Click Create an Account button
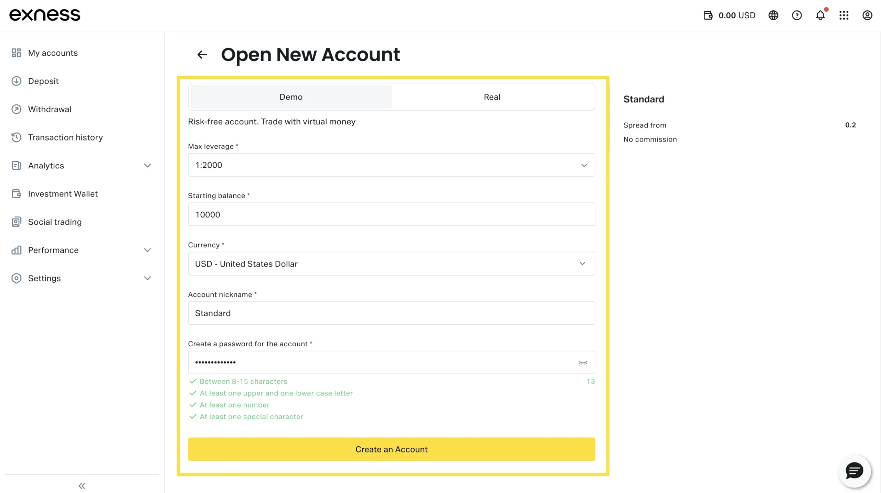The image size is (881, 493). click(x=391, y=449)
